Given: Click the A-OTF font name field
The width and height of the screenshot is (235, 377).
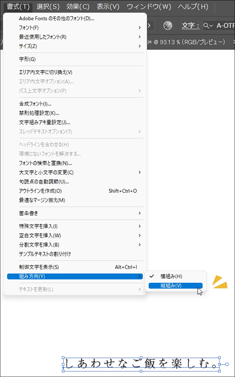Looking at the screenshot, I should click(x=225, y=26).
